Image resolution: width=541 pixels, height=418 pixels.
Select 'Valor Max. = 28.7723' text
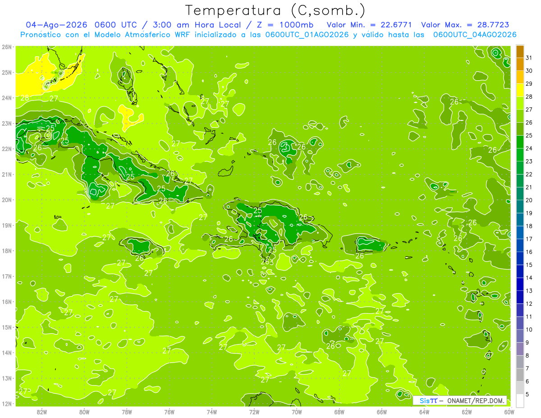(465, 25)
